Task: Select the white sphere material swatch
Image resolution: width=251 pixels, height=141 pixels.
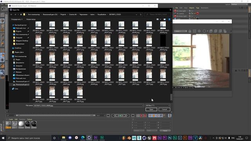Action: [x=21, y=124]
